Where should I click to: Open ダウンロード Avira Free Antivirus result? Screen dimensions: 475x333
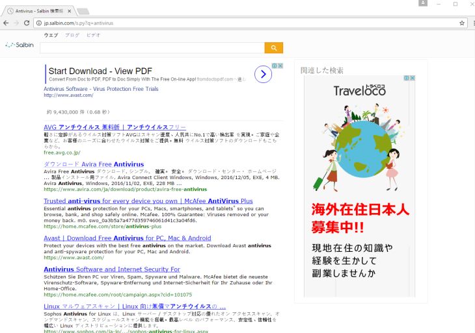tap(94, 164)
